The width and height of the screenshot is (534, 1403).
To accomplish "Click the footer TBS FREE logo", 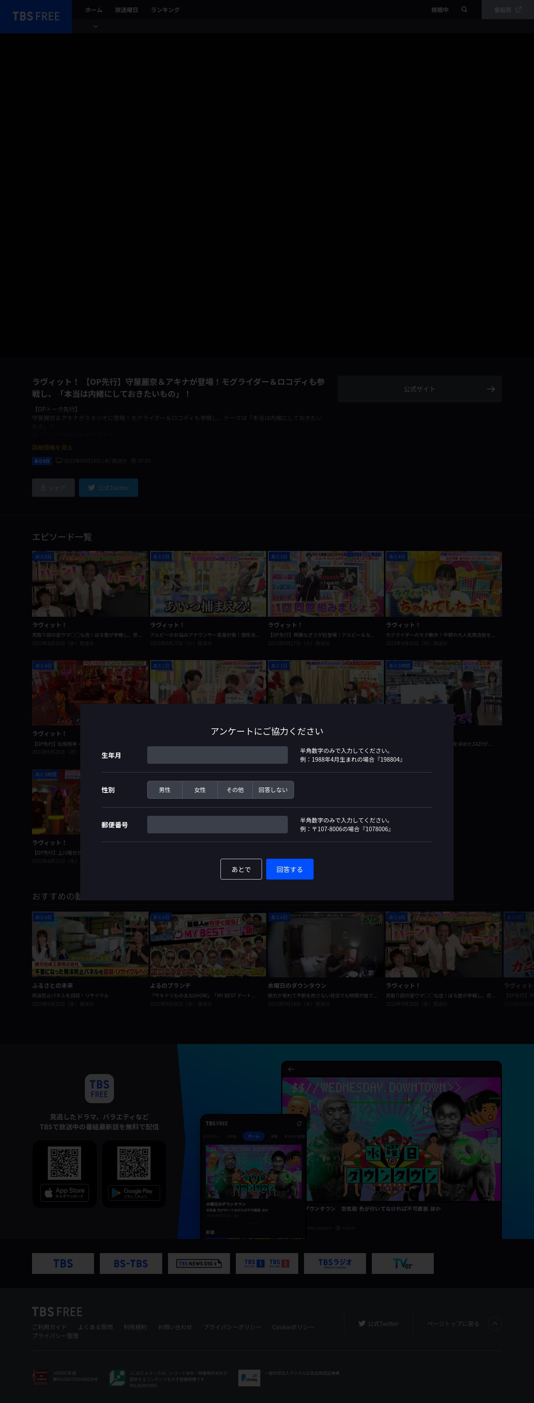I will pyautogui.click(x=57, y=1311).
